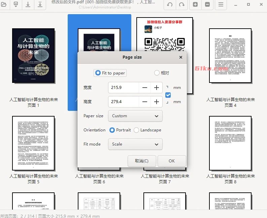The height and width of the screenshot is (218, 267).
Task: Increase 高度 value with plus button
Action: coord(157,102)
